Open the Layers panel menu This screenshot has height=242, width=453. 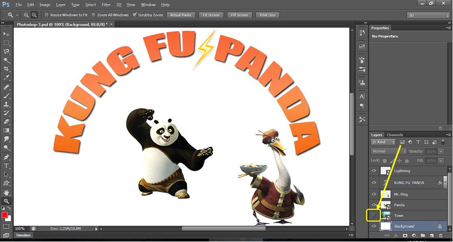coord(448,135)
